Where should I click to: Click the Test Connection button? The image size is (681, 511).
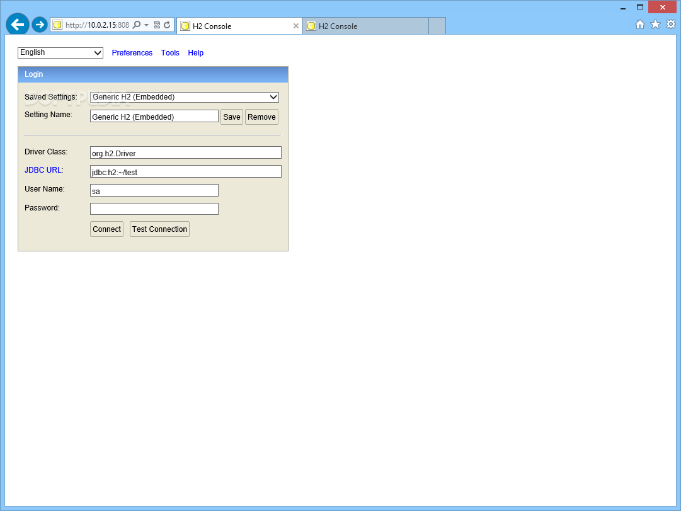pyautogui.click(x=159, y=229)
